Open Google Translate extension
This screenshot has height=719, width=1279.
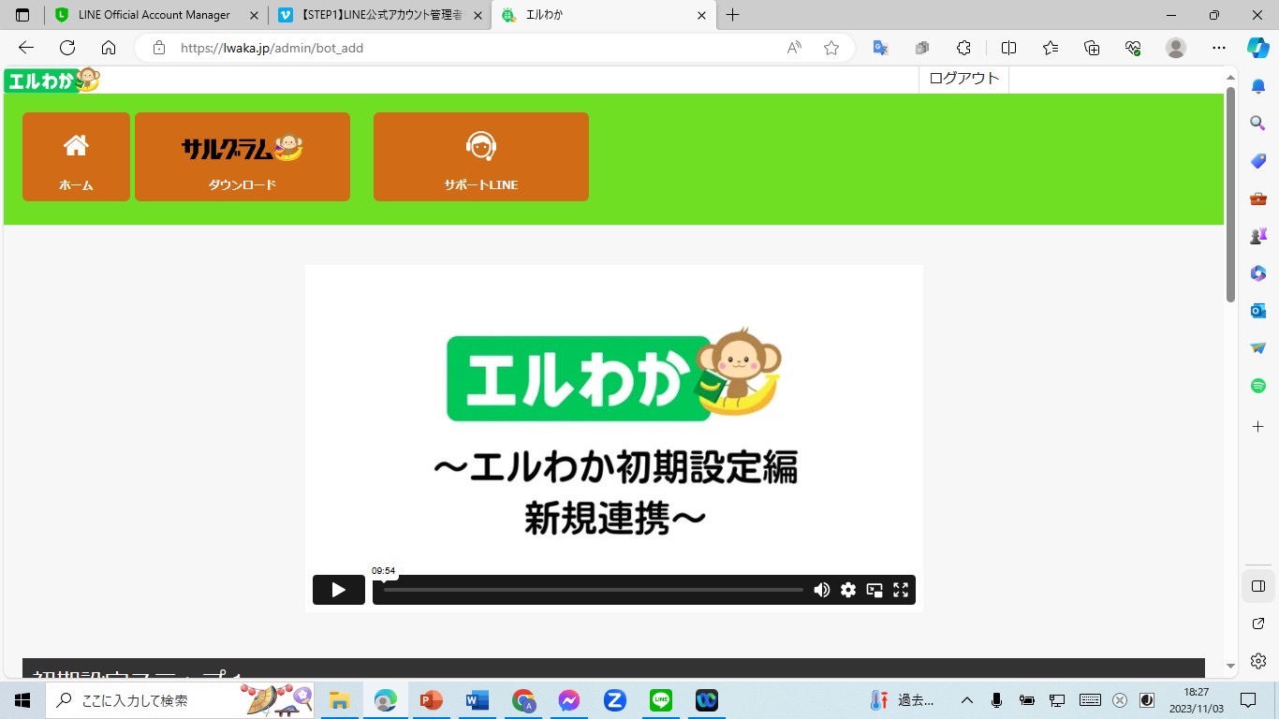coord(880,48)
